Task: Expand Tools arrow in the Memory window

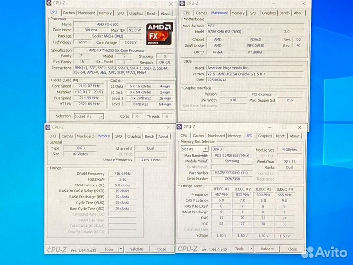Action: 121,249
